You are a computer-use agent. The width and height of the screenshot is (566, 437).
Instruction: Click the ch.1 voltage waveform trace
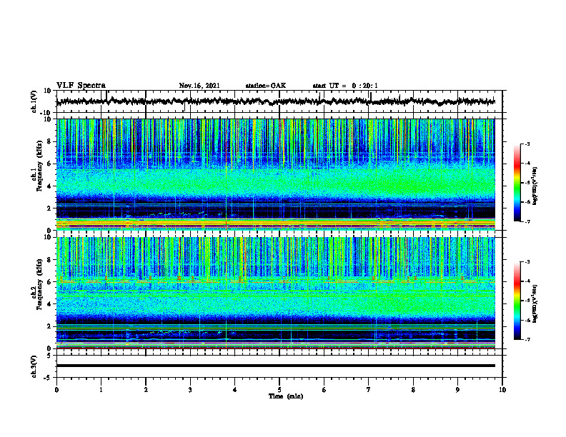tap(275, 101)
